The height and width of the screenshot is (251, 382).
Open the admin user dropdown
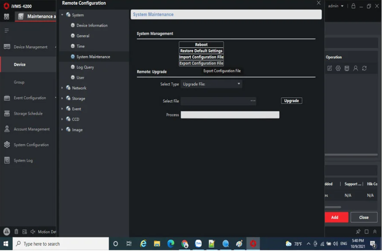point(336,6)
